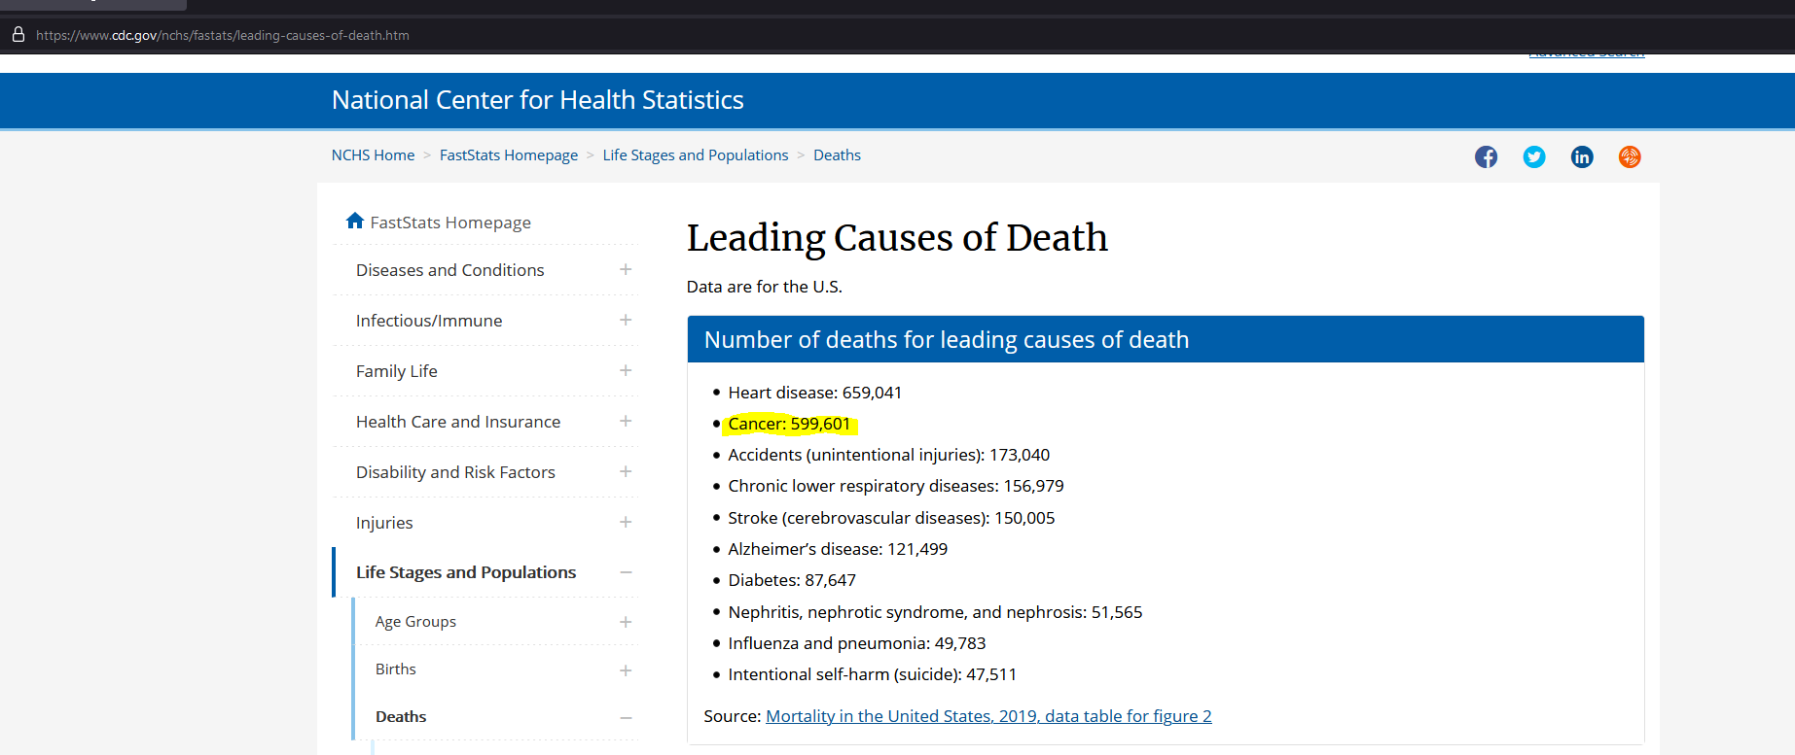The height and width of the screenshot is (755, 1795).
Task: Click the browser address bar URL
Action: point(223,35)
